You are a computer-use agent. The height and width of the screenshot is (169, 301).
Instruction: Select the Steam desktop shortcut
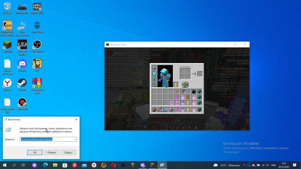pyautogui.click(x=22, y=85)
